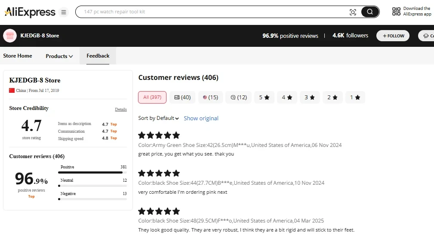The image size is (434, 241).
Task: Filter reviews with photos (40)
Action: click(x=182, y=97)
